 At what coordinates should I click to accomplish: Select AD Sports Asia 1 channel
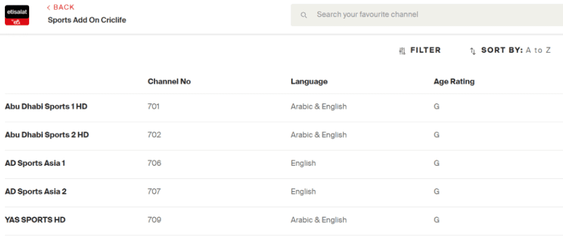(x=35, y=163)
